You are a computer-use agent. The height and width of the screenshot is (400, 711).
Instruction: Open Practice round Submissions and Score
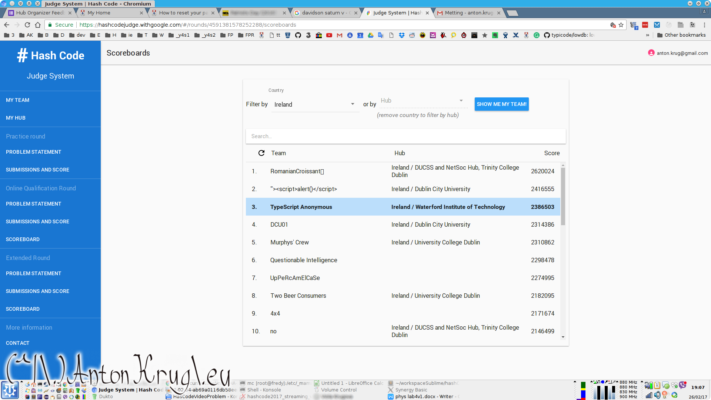pyautogui.click(x=50, y=170)
